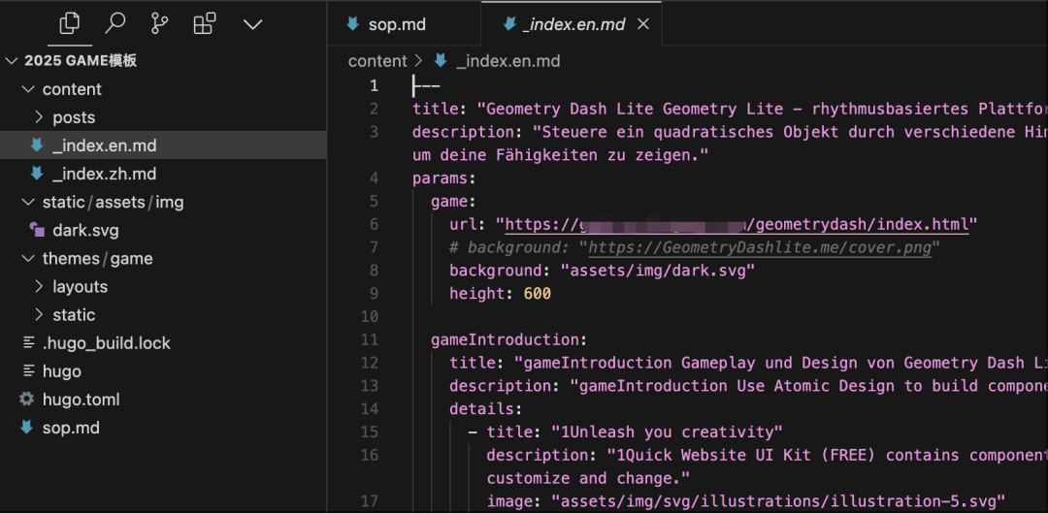The image size is (1048, 513).
Task: Click line number 11 in the gutter
Action: [370, 339]
